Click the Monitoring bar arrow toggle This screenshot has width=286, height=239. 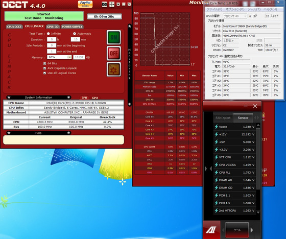130,104
